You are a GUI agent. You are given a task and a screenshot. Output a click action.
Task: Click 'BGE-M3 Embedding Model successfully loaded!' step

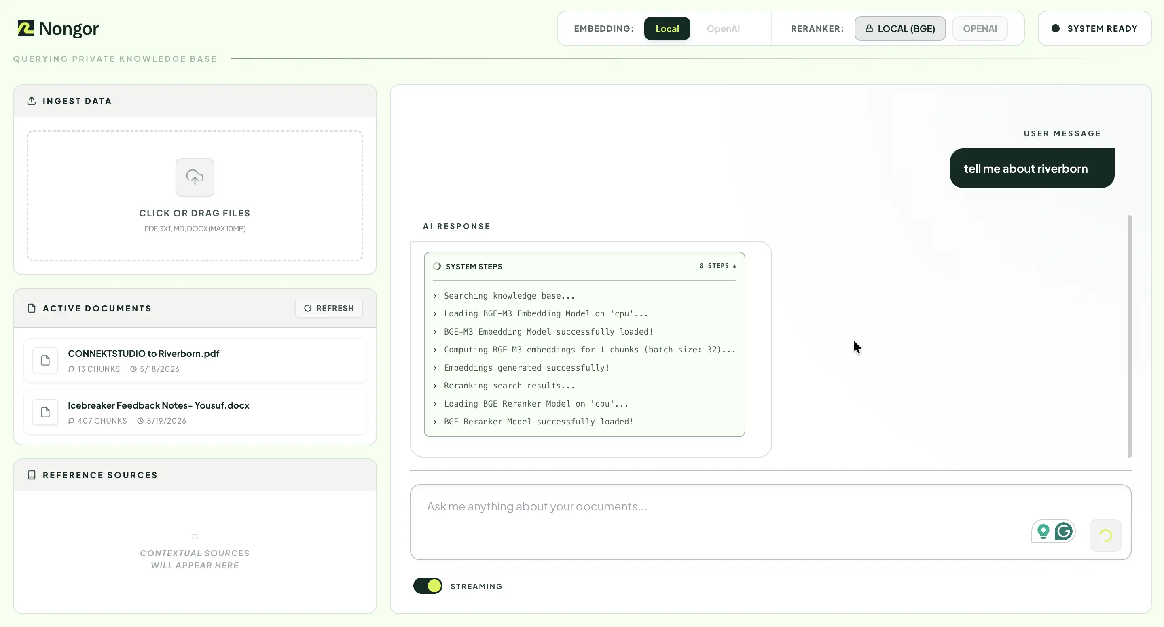click(548, 331)
